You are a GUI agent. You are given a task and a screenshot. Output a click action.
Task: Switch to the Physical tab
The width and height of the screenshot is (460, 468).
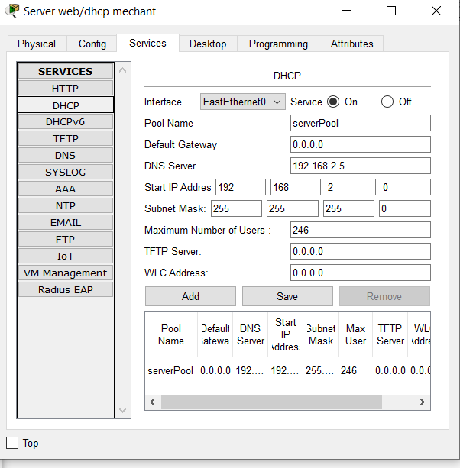(37, 44)
